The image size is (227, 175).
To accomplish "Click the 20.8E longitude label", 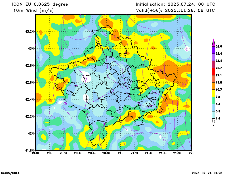I will 106,153.
